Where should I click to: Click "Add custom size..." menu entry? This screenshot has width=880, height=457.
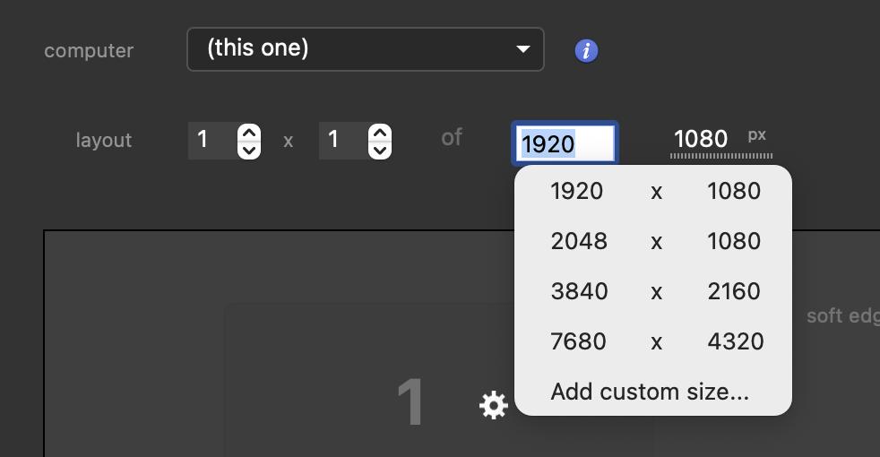click(650, 392)
